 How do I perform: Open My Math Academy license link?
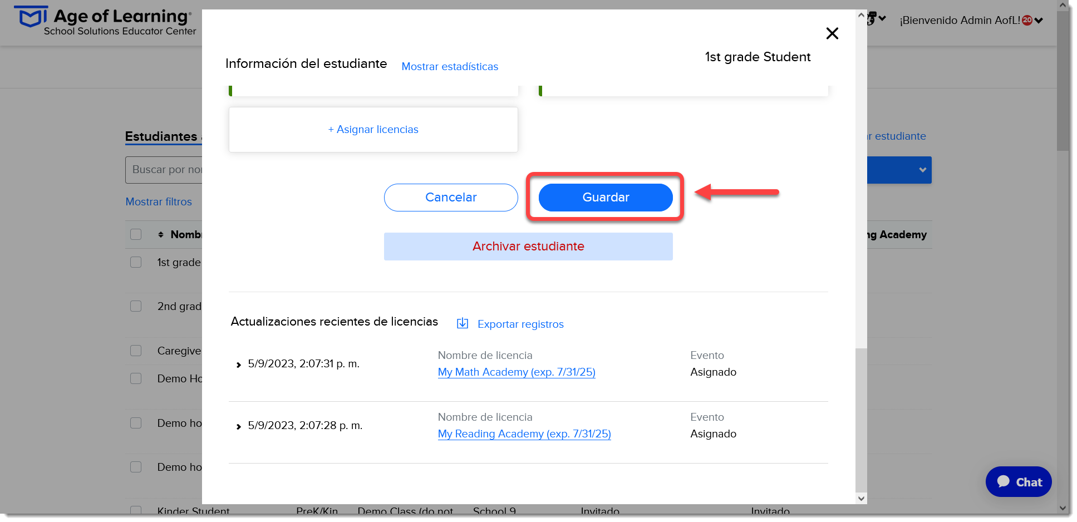coord(517,372)
